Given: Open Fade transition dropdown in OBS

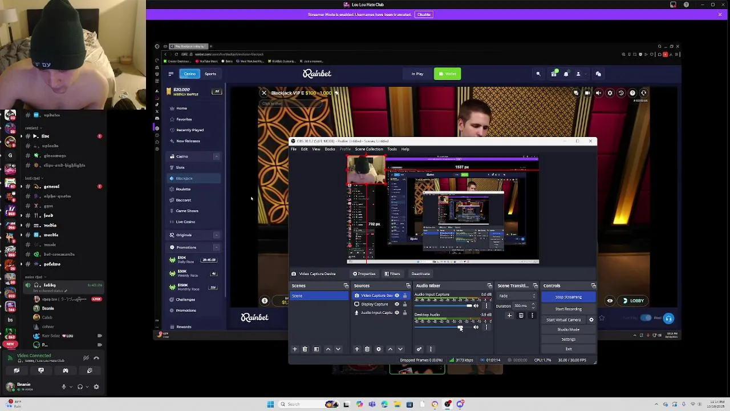Looking at the screenshot, I should tap(517, 296).
